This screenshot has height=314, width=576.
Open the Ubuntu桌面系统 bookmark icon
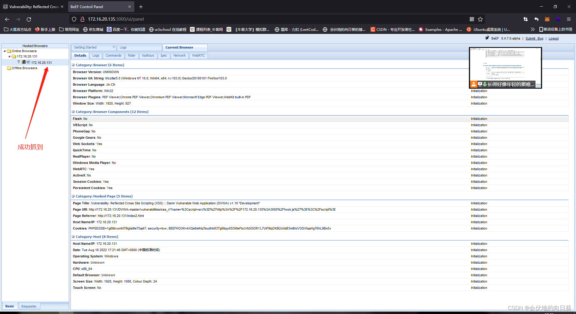[x=469, y=29]
